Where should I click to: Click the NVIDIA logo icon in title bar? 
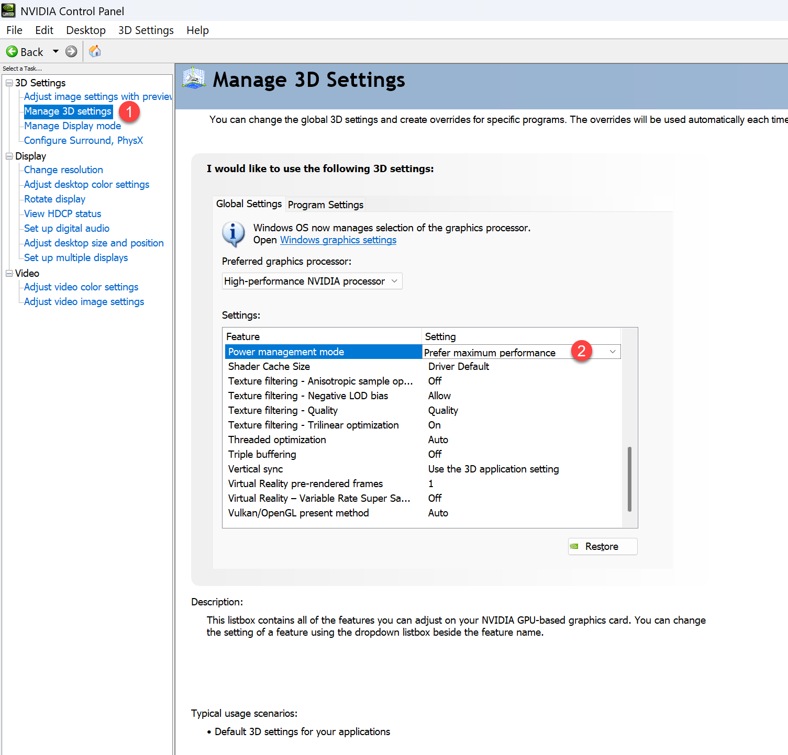8,10
